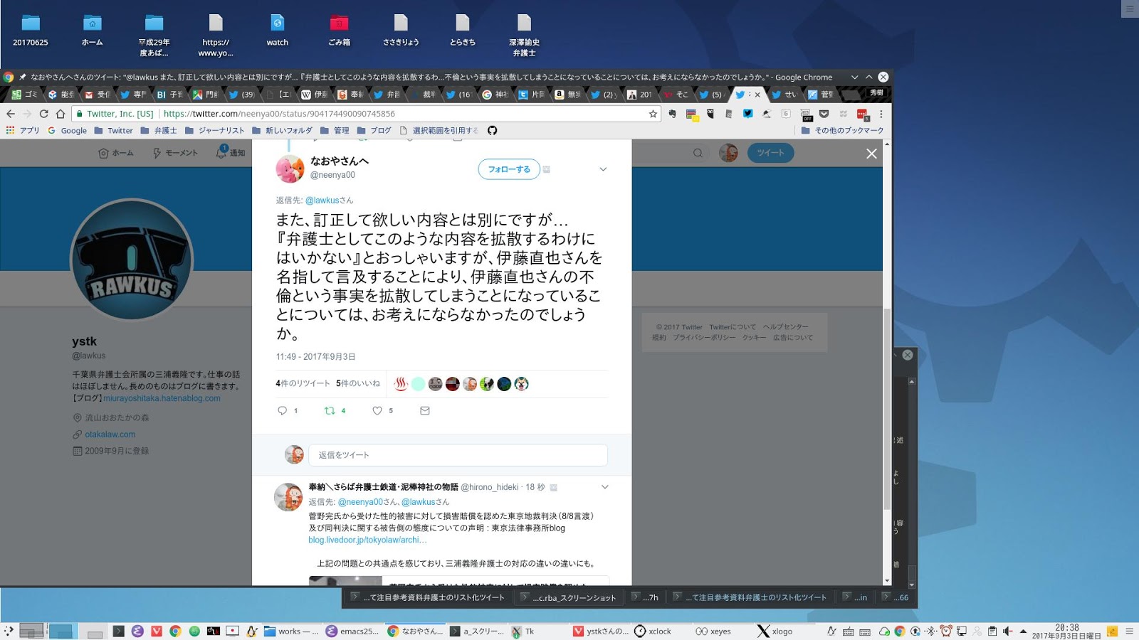The height and width of the screenshot is (640, 1139).
Task: Open Twitter notifications bell (通知)
Action: click(x=231, y=152)
